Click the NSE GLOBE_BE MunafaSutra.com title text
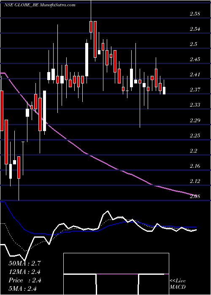Image resolution: width=211 pixels, height=295 pixels. 40,5
